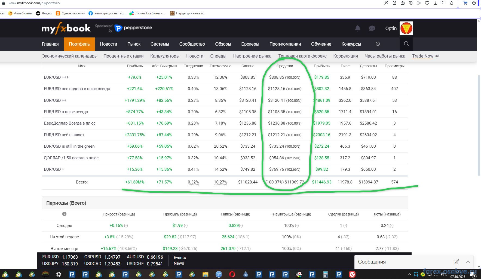Click the browser snapshot camera icon
Screen dimensions: 481x279
(x=403, y=3)
